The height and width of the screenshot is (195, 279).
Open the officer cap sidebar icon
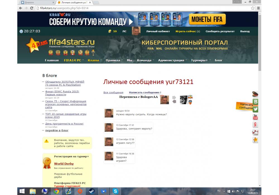[255, 94]
